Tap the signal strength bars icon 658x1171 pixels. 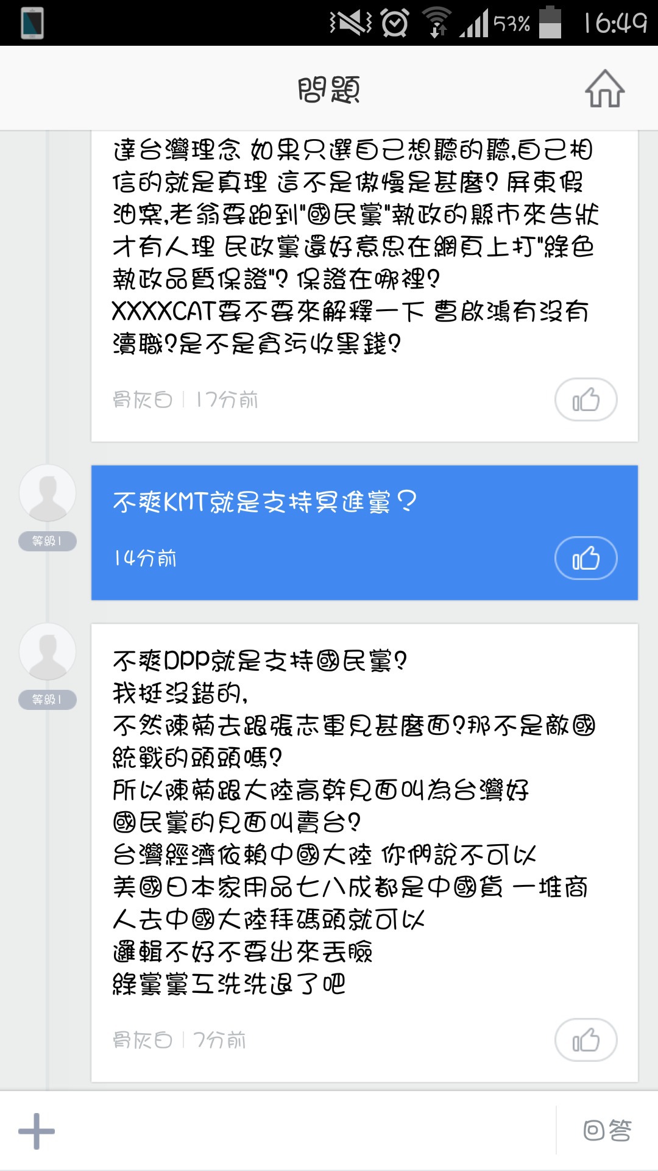coord(475,24)
